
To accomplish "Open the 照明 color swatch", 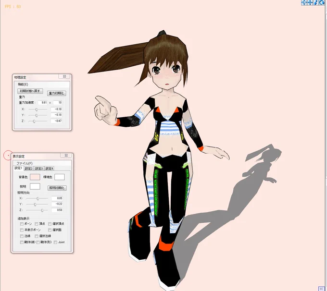I will point(35,186).
